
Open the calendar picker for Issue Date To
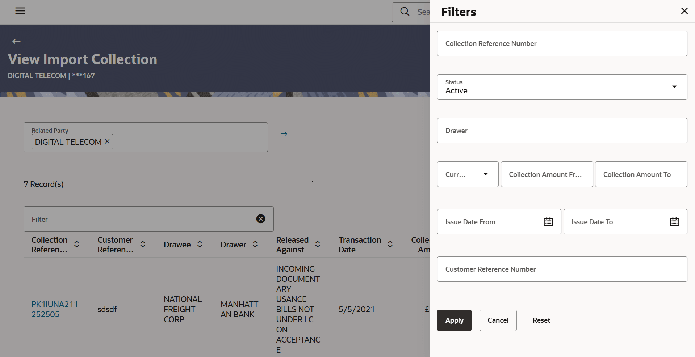(674, 221)
